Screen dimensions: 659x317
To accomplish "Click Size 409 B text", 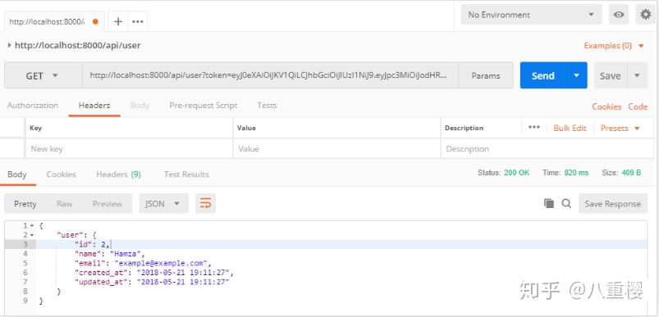I will click(621, 173).
